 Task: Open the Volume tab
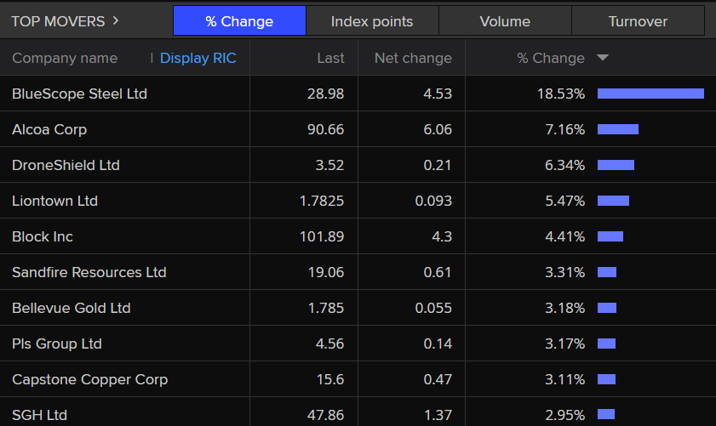(505, 21)
